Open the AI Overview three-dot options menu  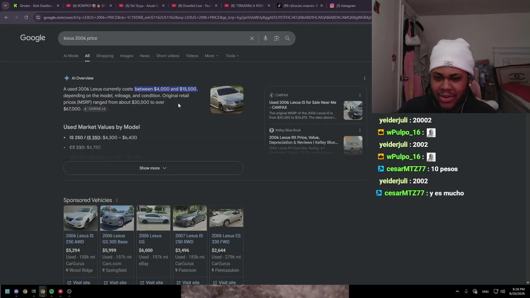point(364,78)
